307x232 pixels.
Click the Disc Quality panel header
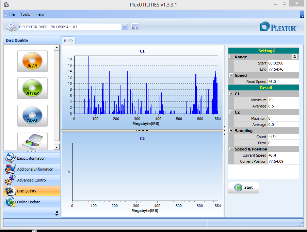(x=32, y=40)
